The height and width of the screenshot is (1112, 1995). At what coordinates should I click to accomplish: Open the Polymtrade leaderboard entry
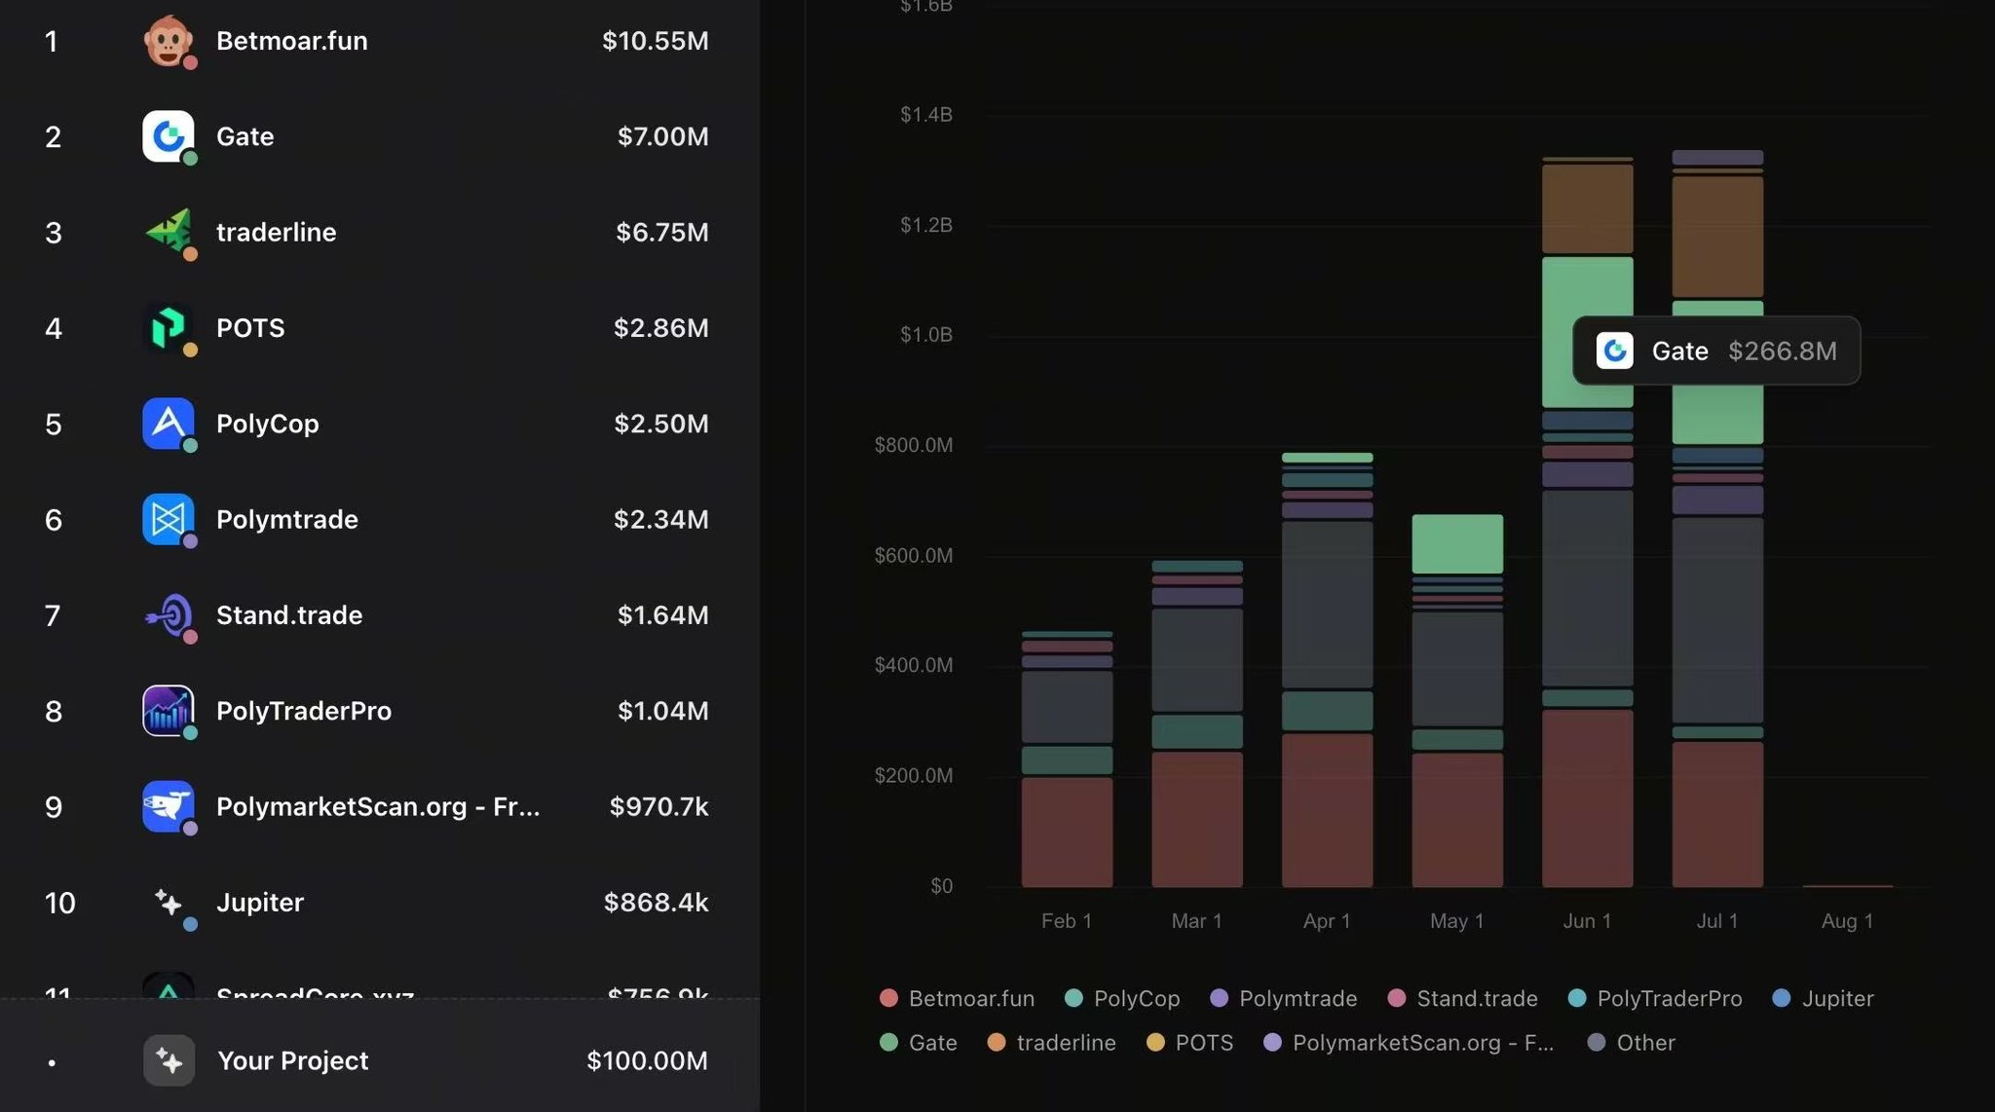tap(380, 519)
